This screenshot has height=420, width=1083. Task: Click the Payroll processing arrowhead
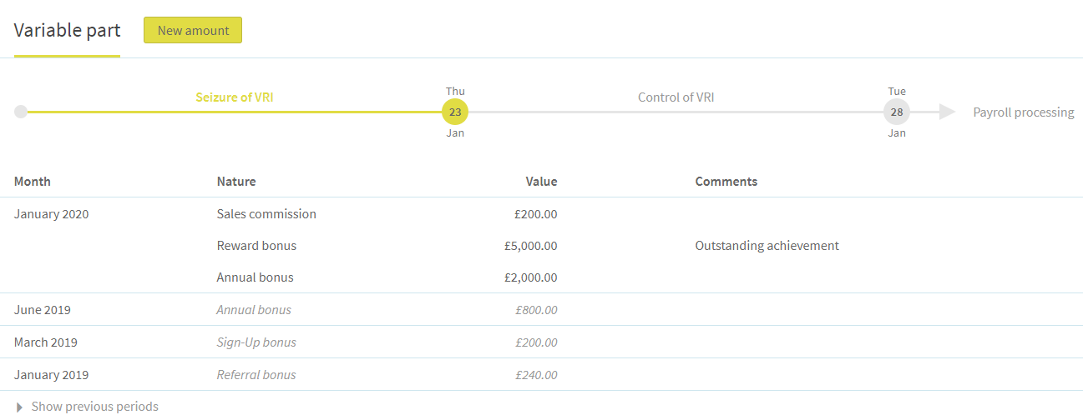click(947, 112)
